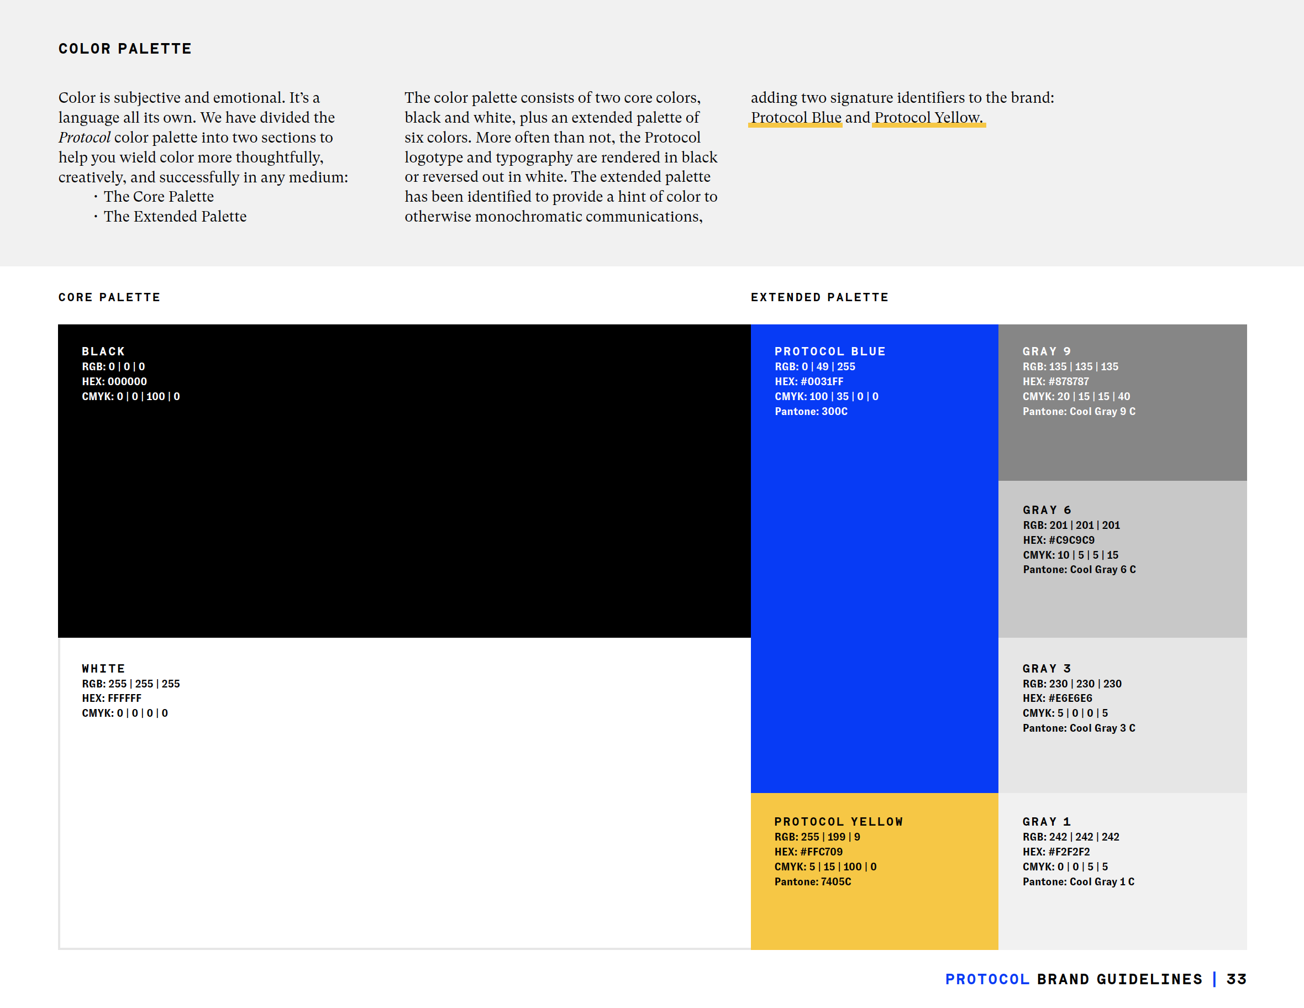1304x1008 pixels.
Task: Click 'CMYK: 20 | 15 | 15 | 40' value
Action: pyautogui.click(x=1076, y=396)
